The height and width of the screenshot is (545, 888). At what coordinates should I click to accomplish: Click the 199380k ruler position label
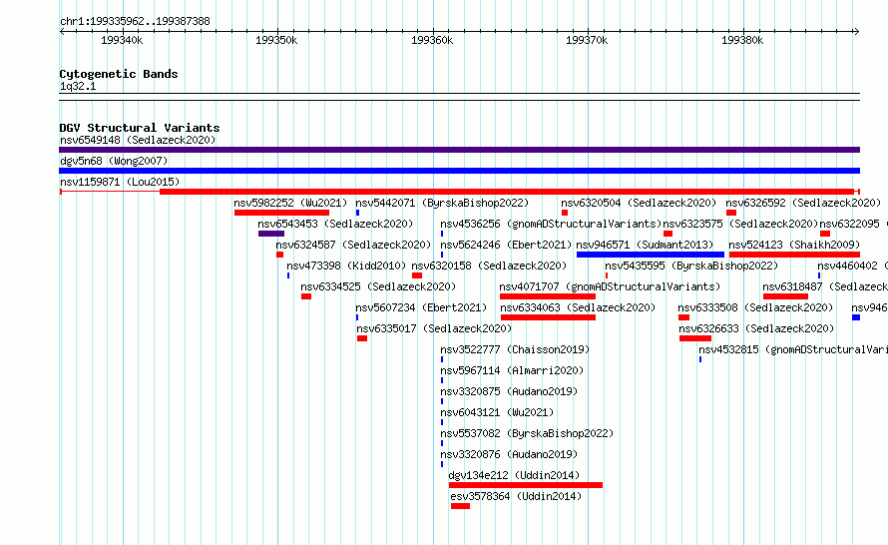coord(742,40)
